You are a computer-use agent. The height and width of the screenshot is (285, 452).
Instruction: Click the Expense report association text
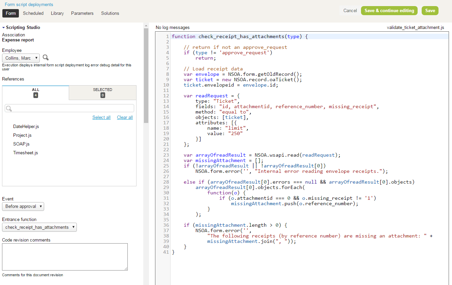tap(18, 40)
